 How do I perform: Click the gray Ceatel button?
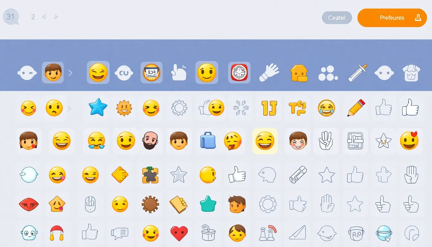tap(337, 18)
